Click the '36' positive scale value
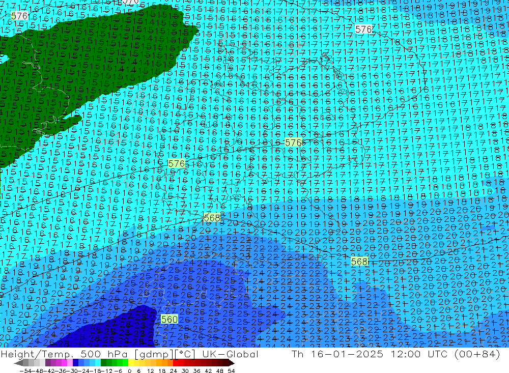 [x=196, y=371]
